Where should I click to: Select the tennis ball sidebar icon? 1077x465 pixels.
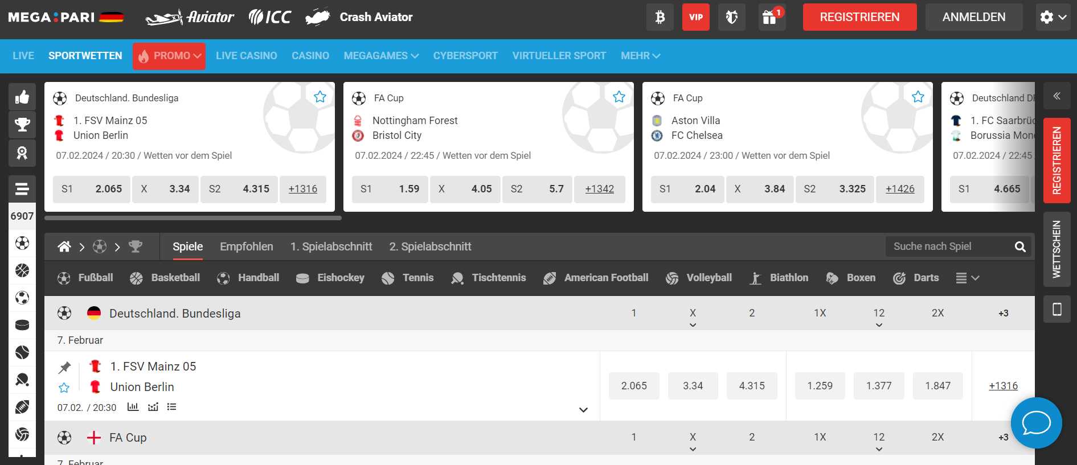22,352
